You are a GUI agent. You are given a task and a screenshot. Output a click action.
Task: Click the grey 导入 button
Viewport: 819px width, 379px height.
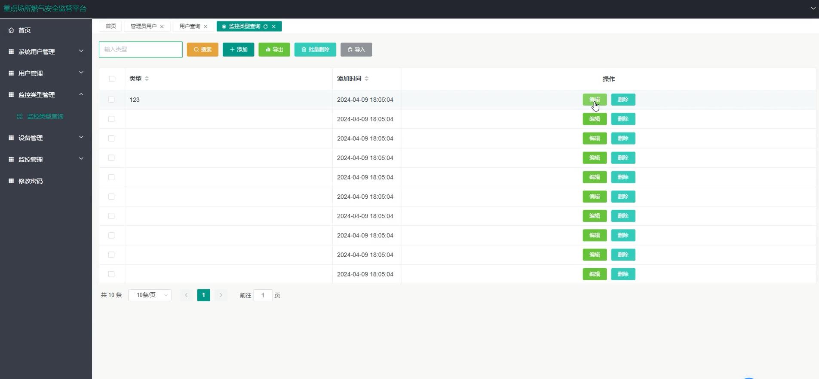click(x=356, y=50)
